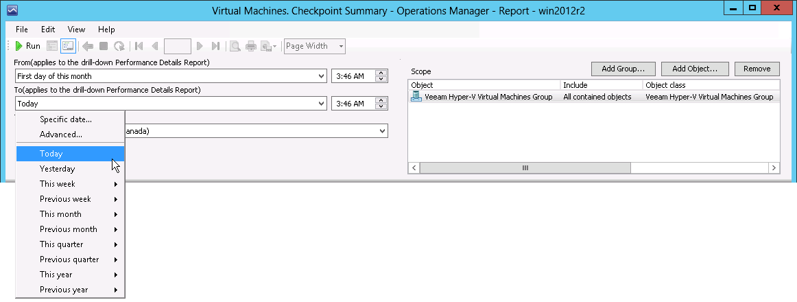
Task: Click the Print icon
Action: click(x=250, y=46)
